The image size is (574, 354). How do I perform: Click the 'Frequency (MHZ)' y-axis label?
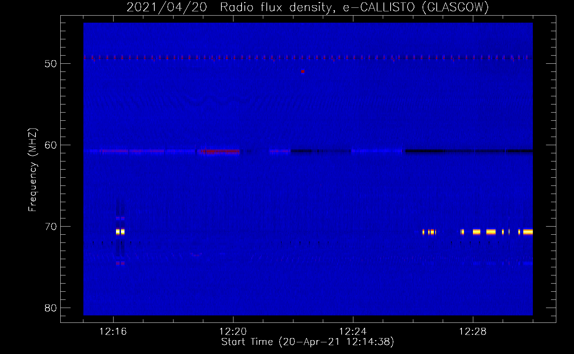[x=32, y=170]
